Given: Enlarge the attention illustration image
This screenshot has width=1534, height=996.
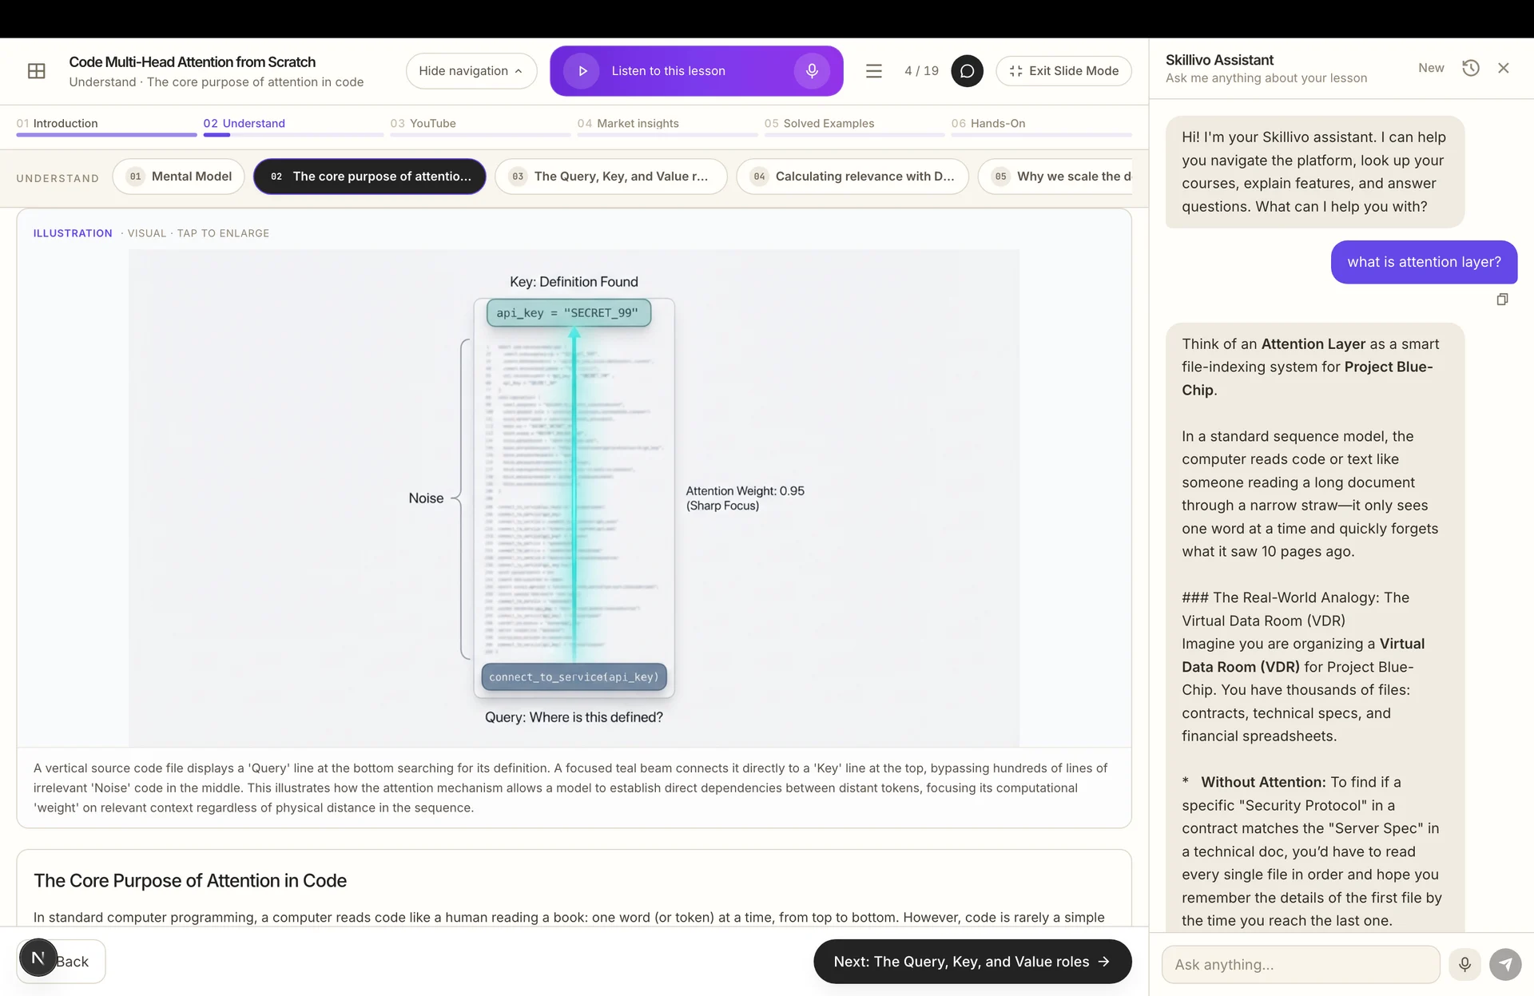Looking at the screenshot, I should click(x=574, y=498).
